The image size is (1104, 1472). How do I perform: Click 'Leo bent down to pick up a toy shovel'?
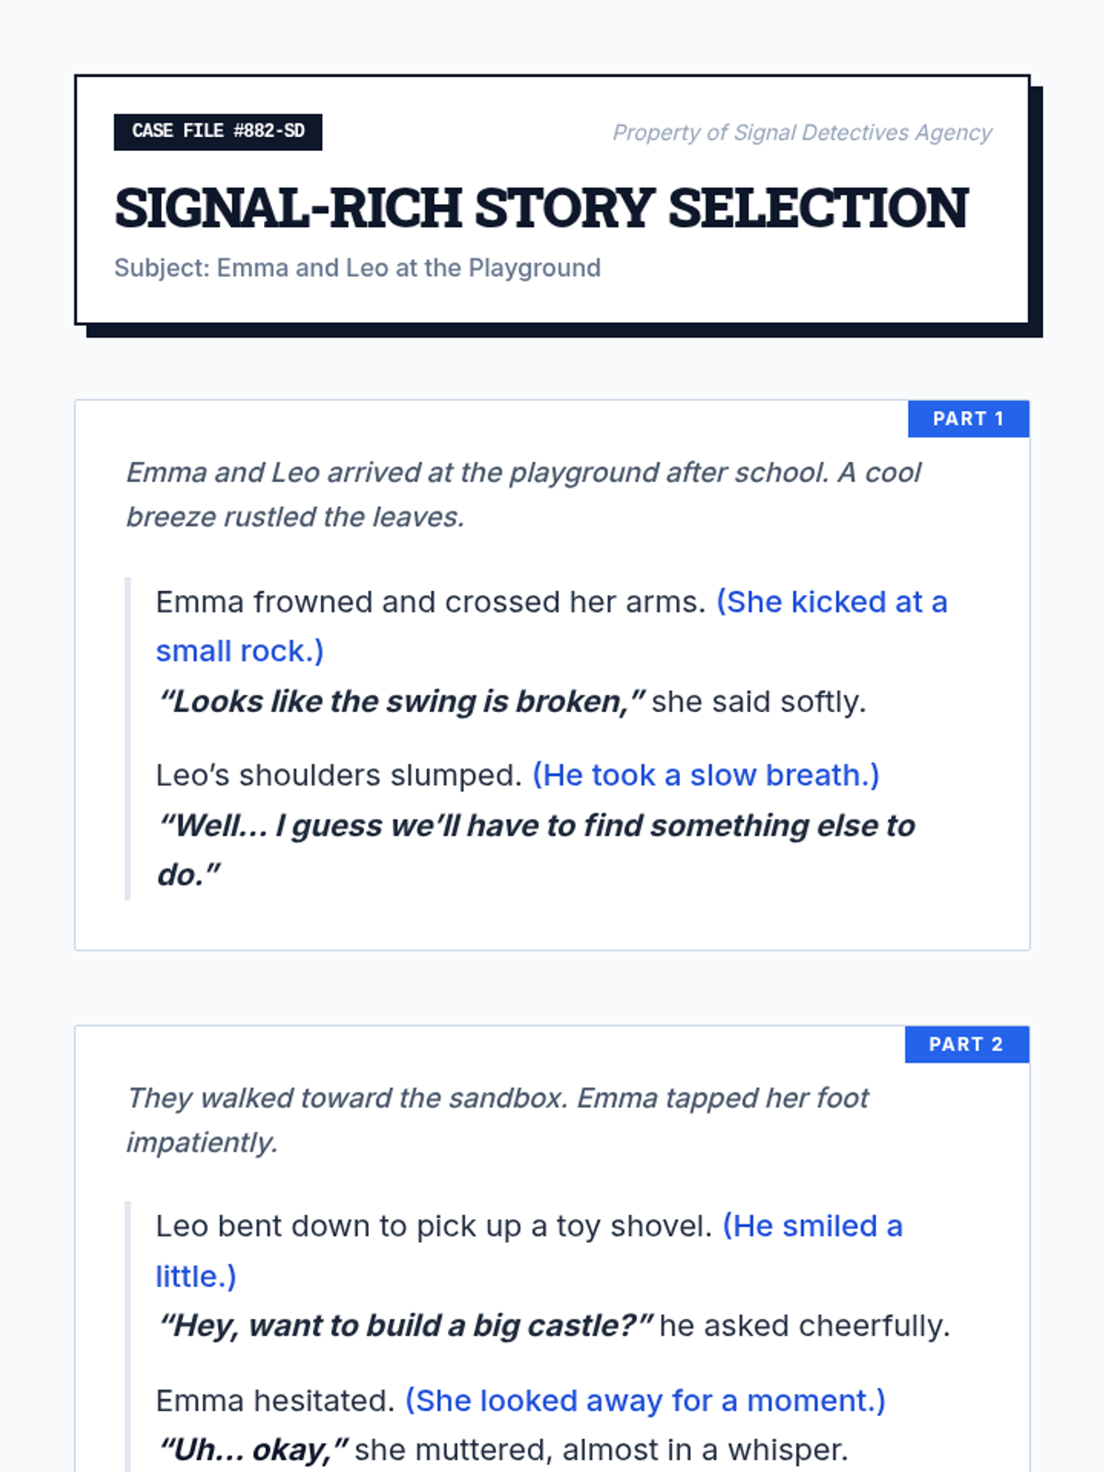coord(434,1226)
